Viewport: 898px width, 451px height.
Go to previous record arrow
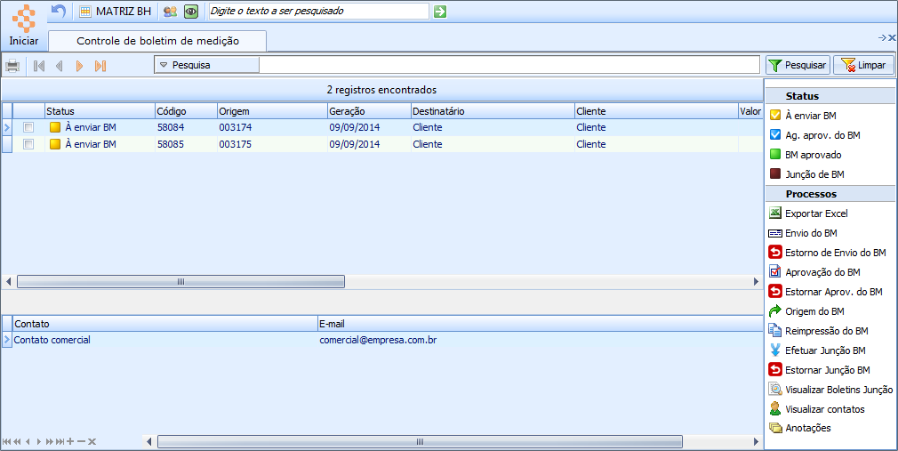point(59,66)
